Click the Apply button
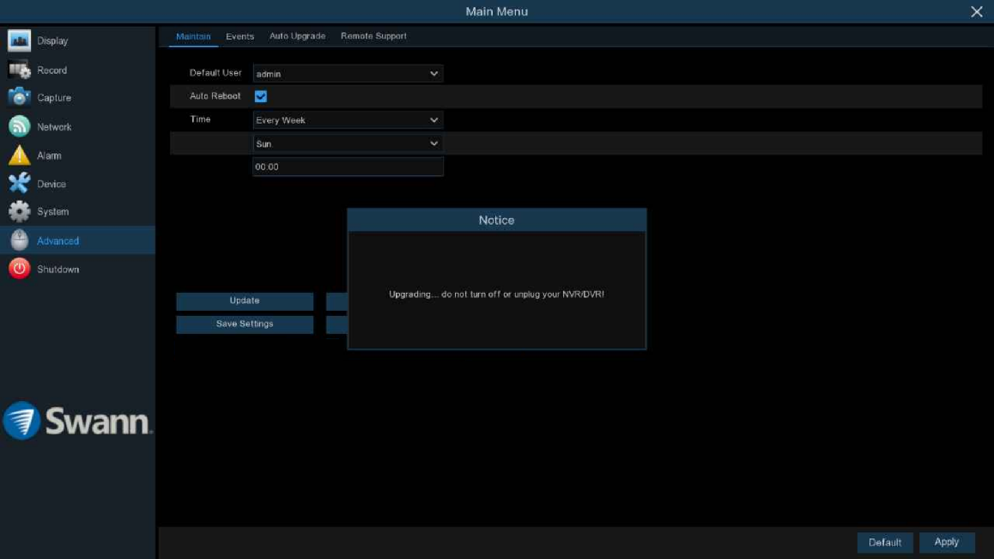Screen dimensions: 994x559 (x=947, y=543)
